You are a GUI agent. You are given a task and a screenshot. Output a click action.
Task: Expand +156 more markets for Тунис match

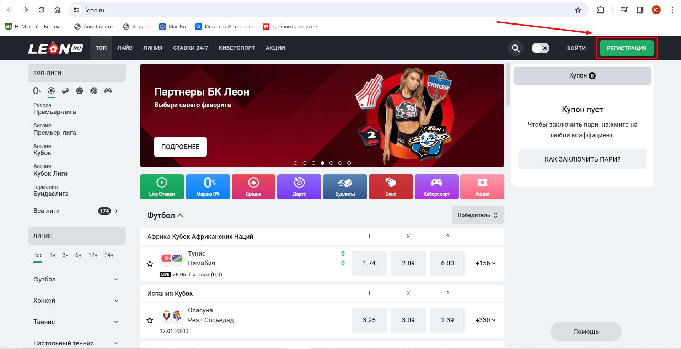tap(485, 263)
